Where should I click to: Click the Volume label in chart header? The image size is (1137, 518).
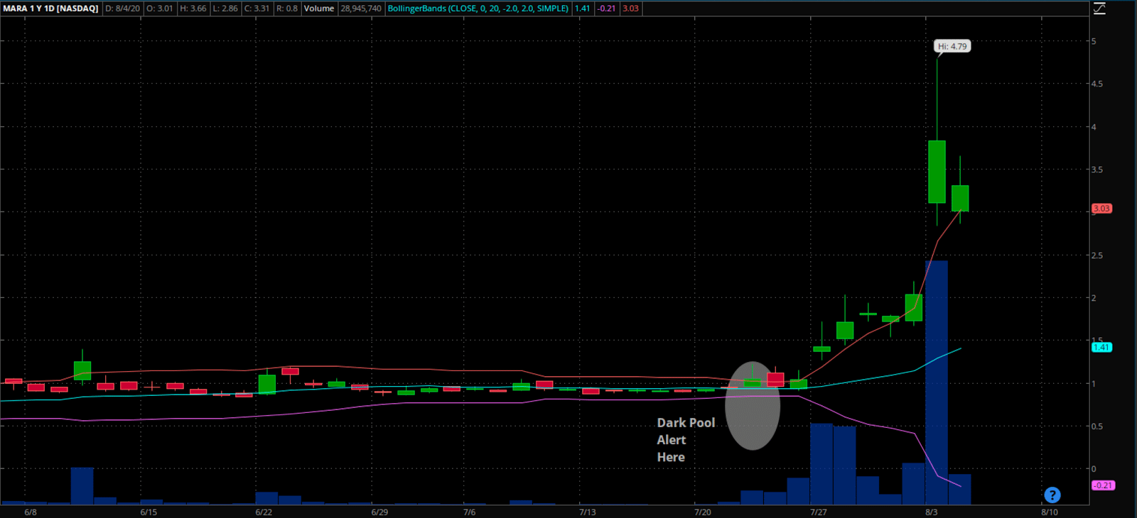319,9
